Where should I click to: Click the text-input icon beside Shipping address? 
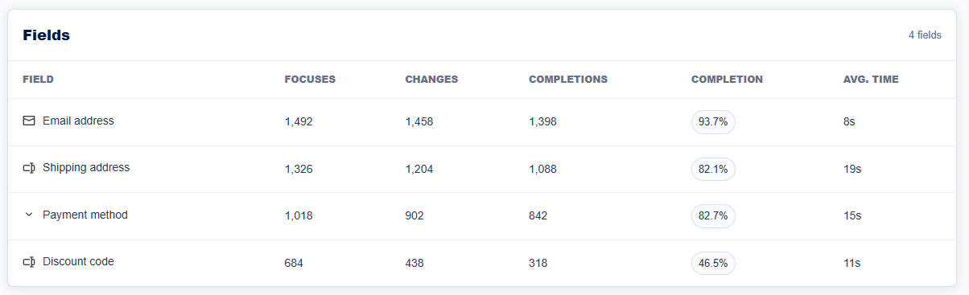[x=29, y=168]
